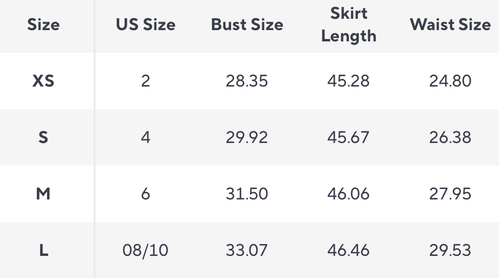This screenshot has height=278, width=499.
Task: Click the Waist Size column header
Action: [x=450, y=25]
